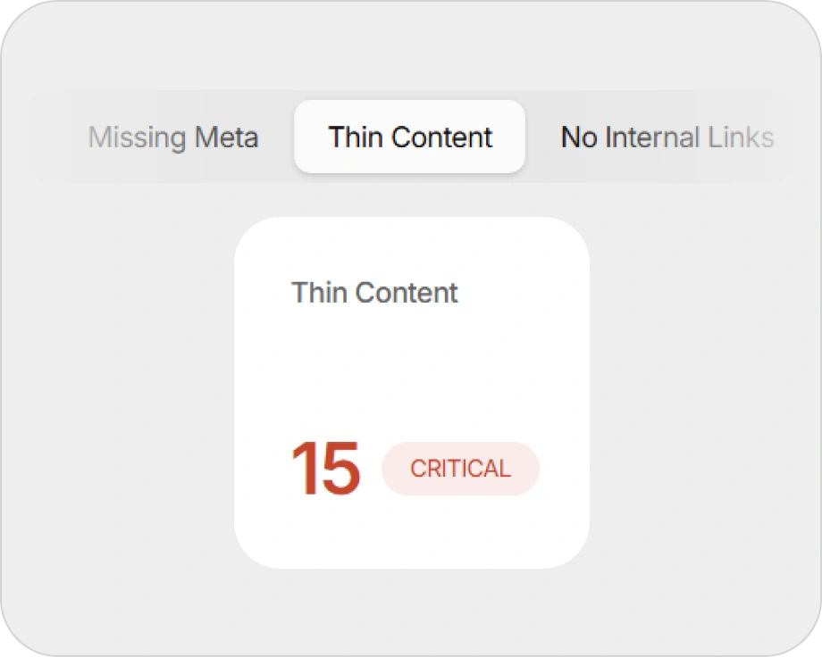Activate the No Internal Links filter
Screen dimensions: 822x657
coord(666,137)
